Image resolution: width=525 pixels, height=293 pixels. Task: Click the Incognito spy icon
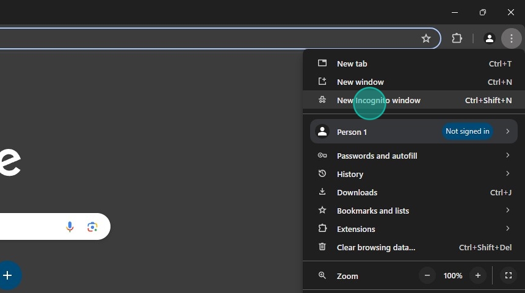(322, 99)
